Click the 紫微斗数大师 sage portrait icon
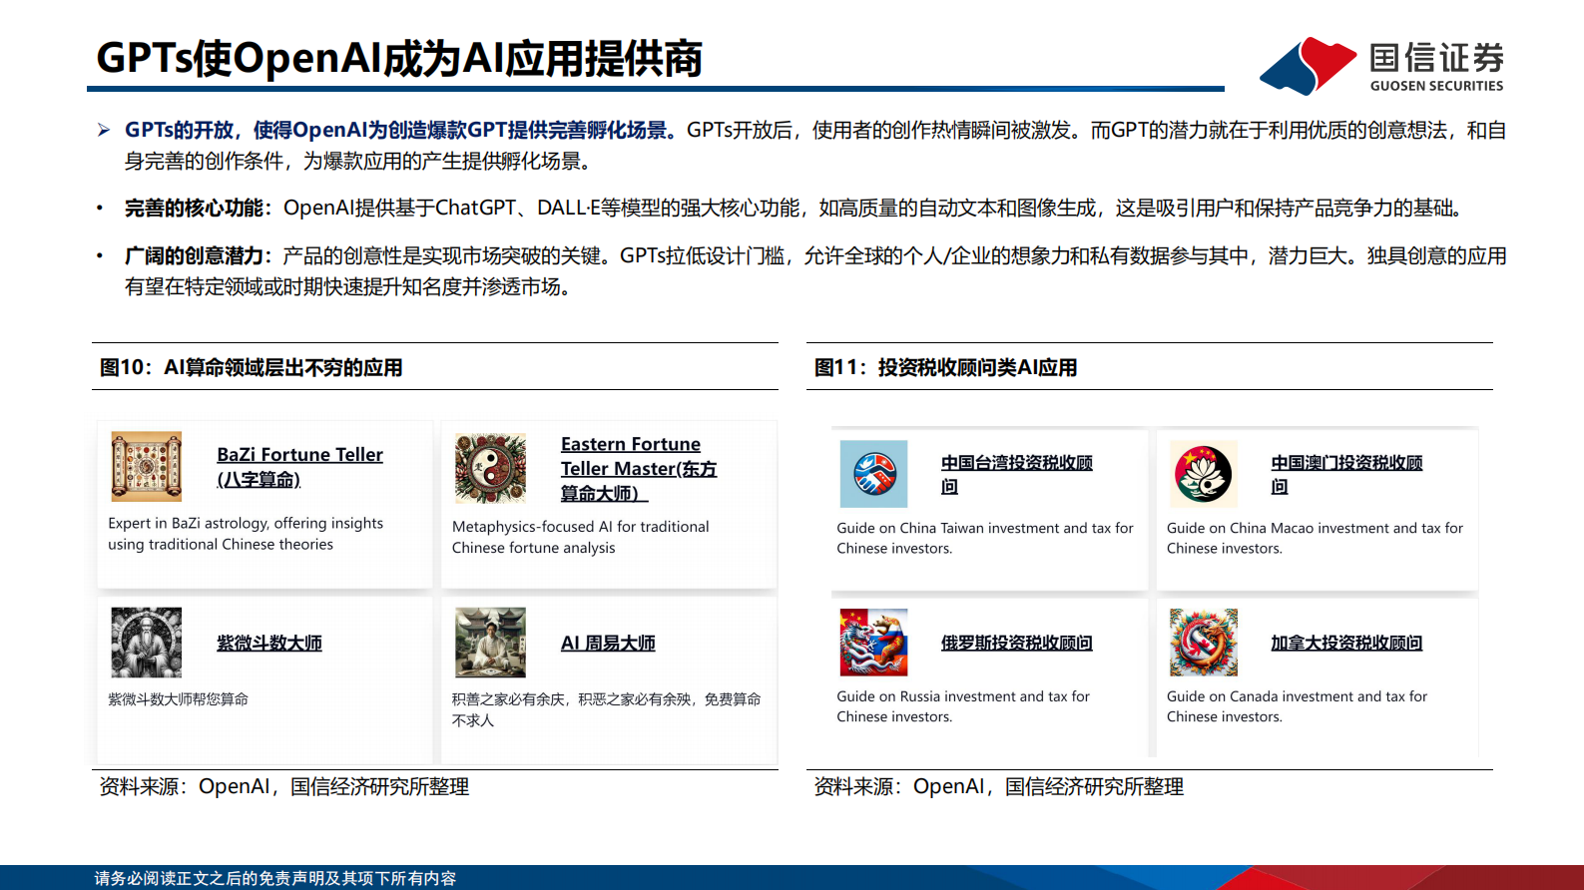The image size is (1584, 890). [x=147, y=643]
